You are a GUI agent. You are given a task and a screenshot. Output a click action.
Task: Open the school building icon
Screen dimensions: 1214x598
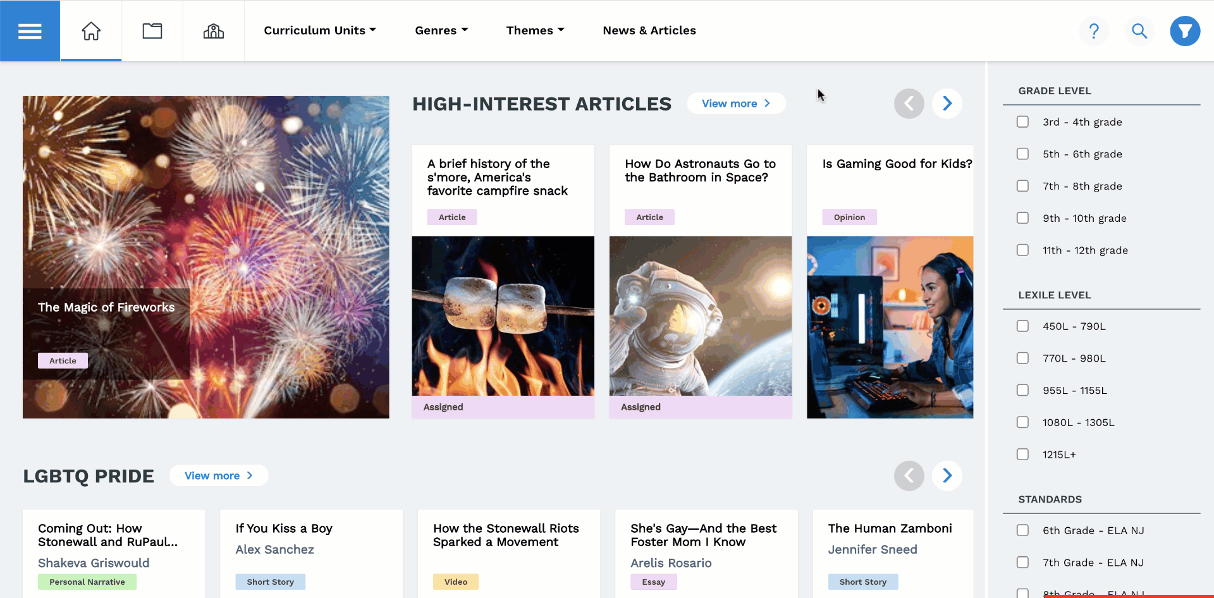214,30
